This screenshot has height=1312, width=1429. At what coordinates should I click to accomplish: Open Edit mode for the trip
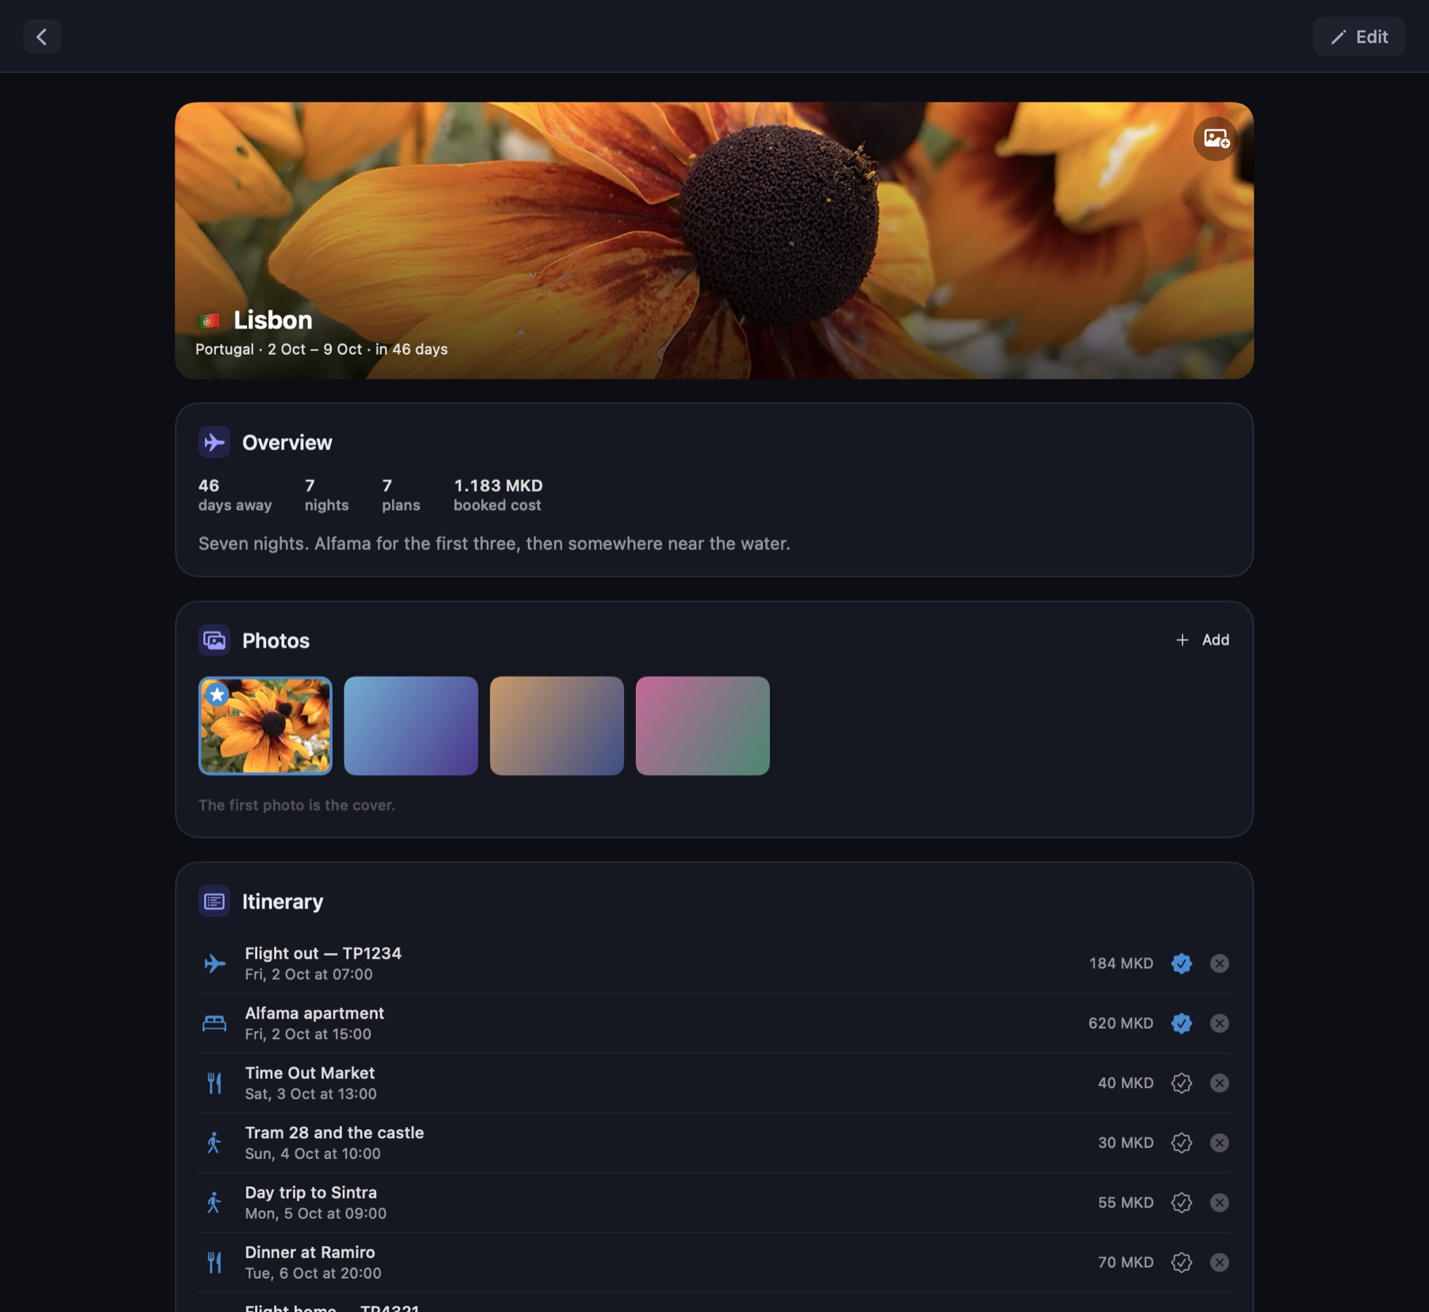pos(1358,37)
